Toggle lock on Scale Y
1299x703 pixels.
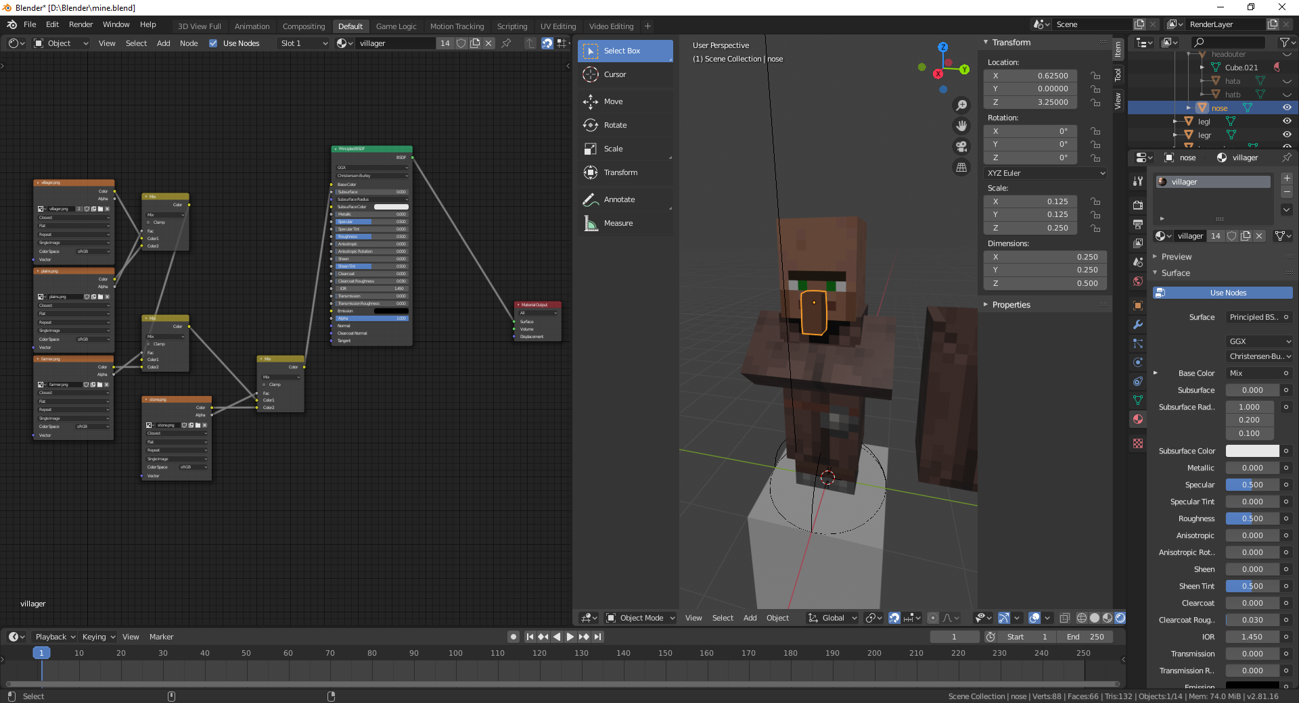1095,214
